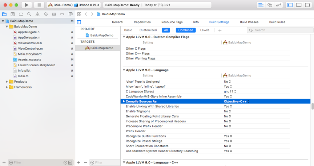Show Customized build settings
The height and width of the screenshot is (166, 314).
pos(148,30)
